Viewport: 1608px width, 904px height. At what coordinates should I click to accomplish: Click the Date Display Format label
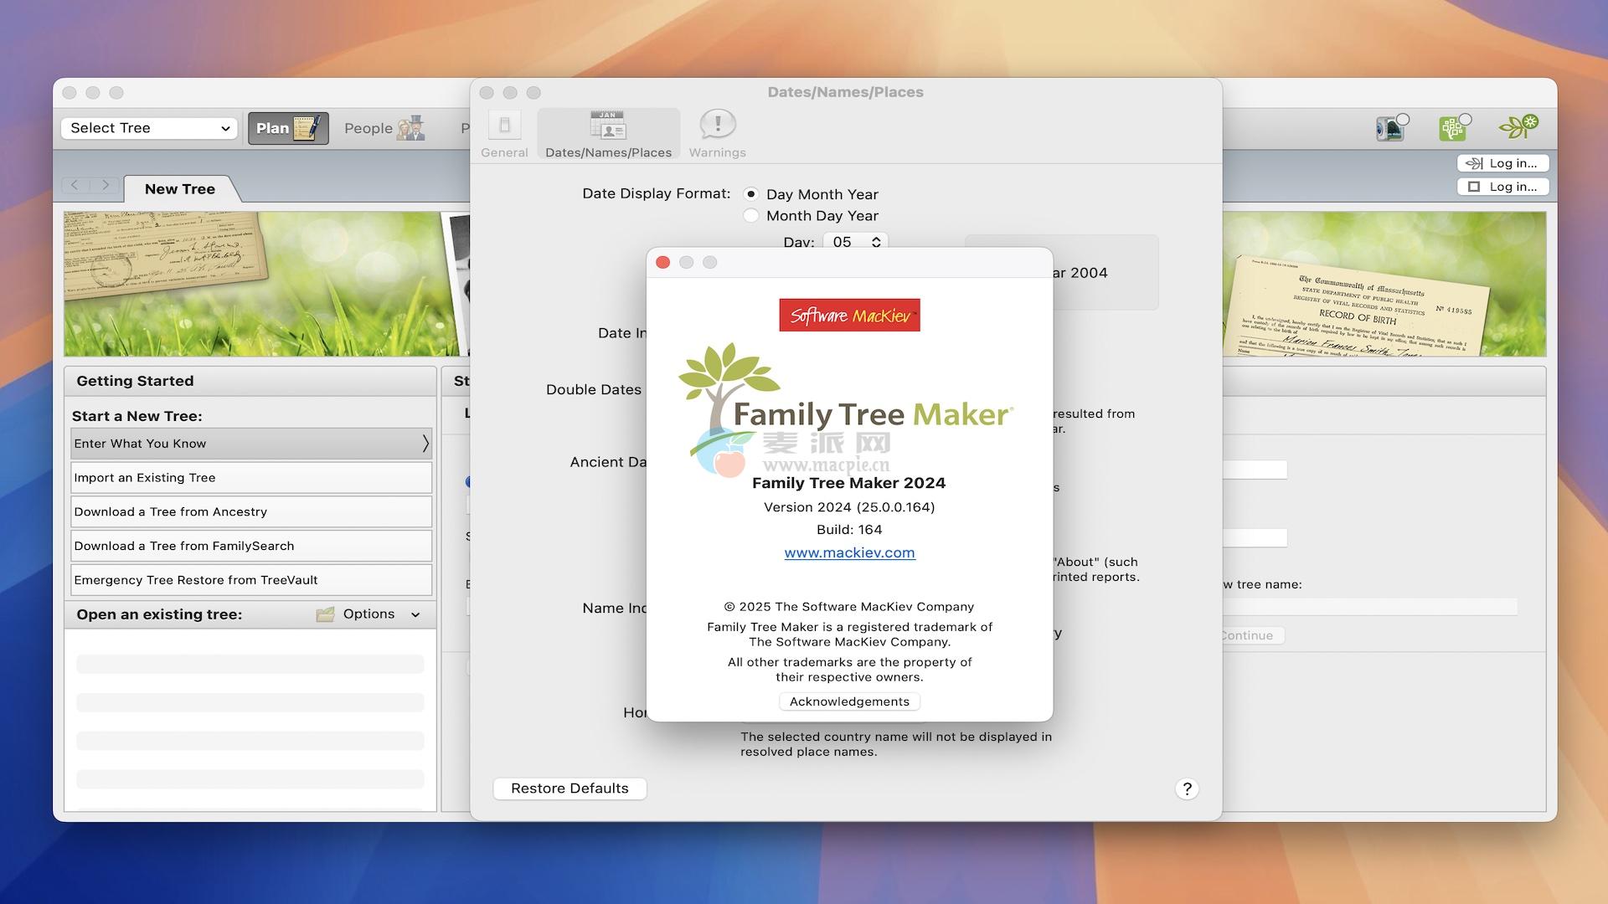(x=656, y=193)
